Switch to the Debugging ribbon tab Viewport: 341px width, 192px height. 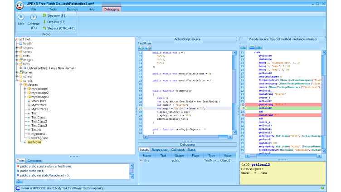click(x=112, y=10)
